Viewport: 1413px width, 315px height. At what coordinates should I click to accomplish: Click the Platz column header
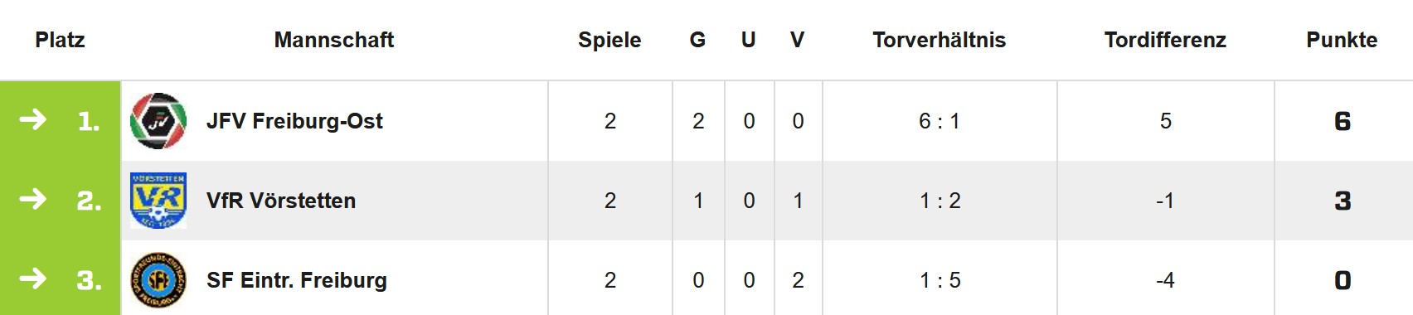point(60,40)
